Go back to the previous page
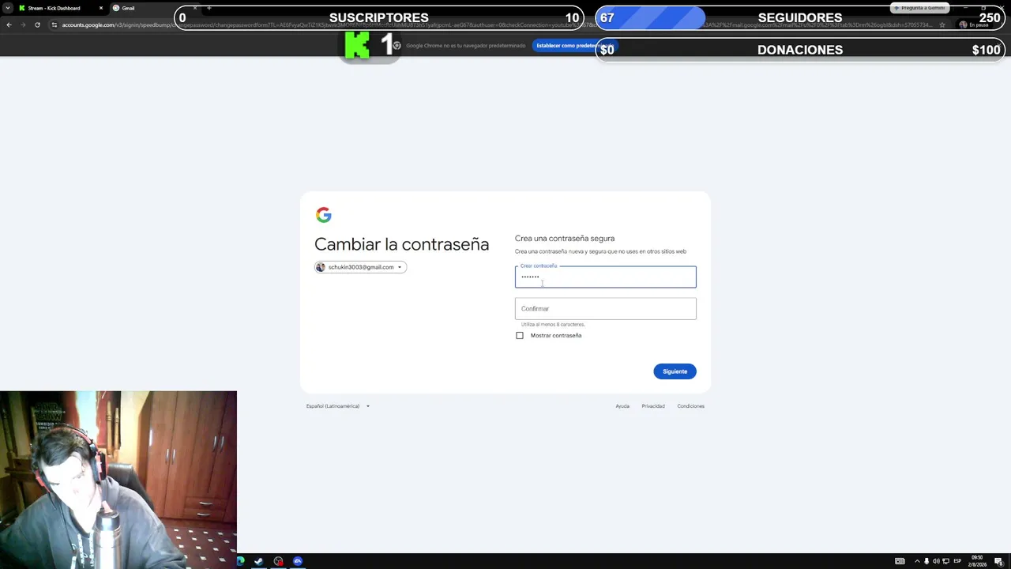Viewport: 1011px width, 569px height. (9, 24)
